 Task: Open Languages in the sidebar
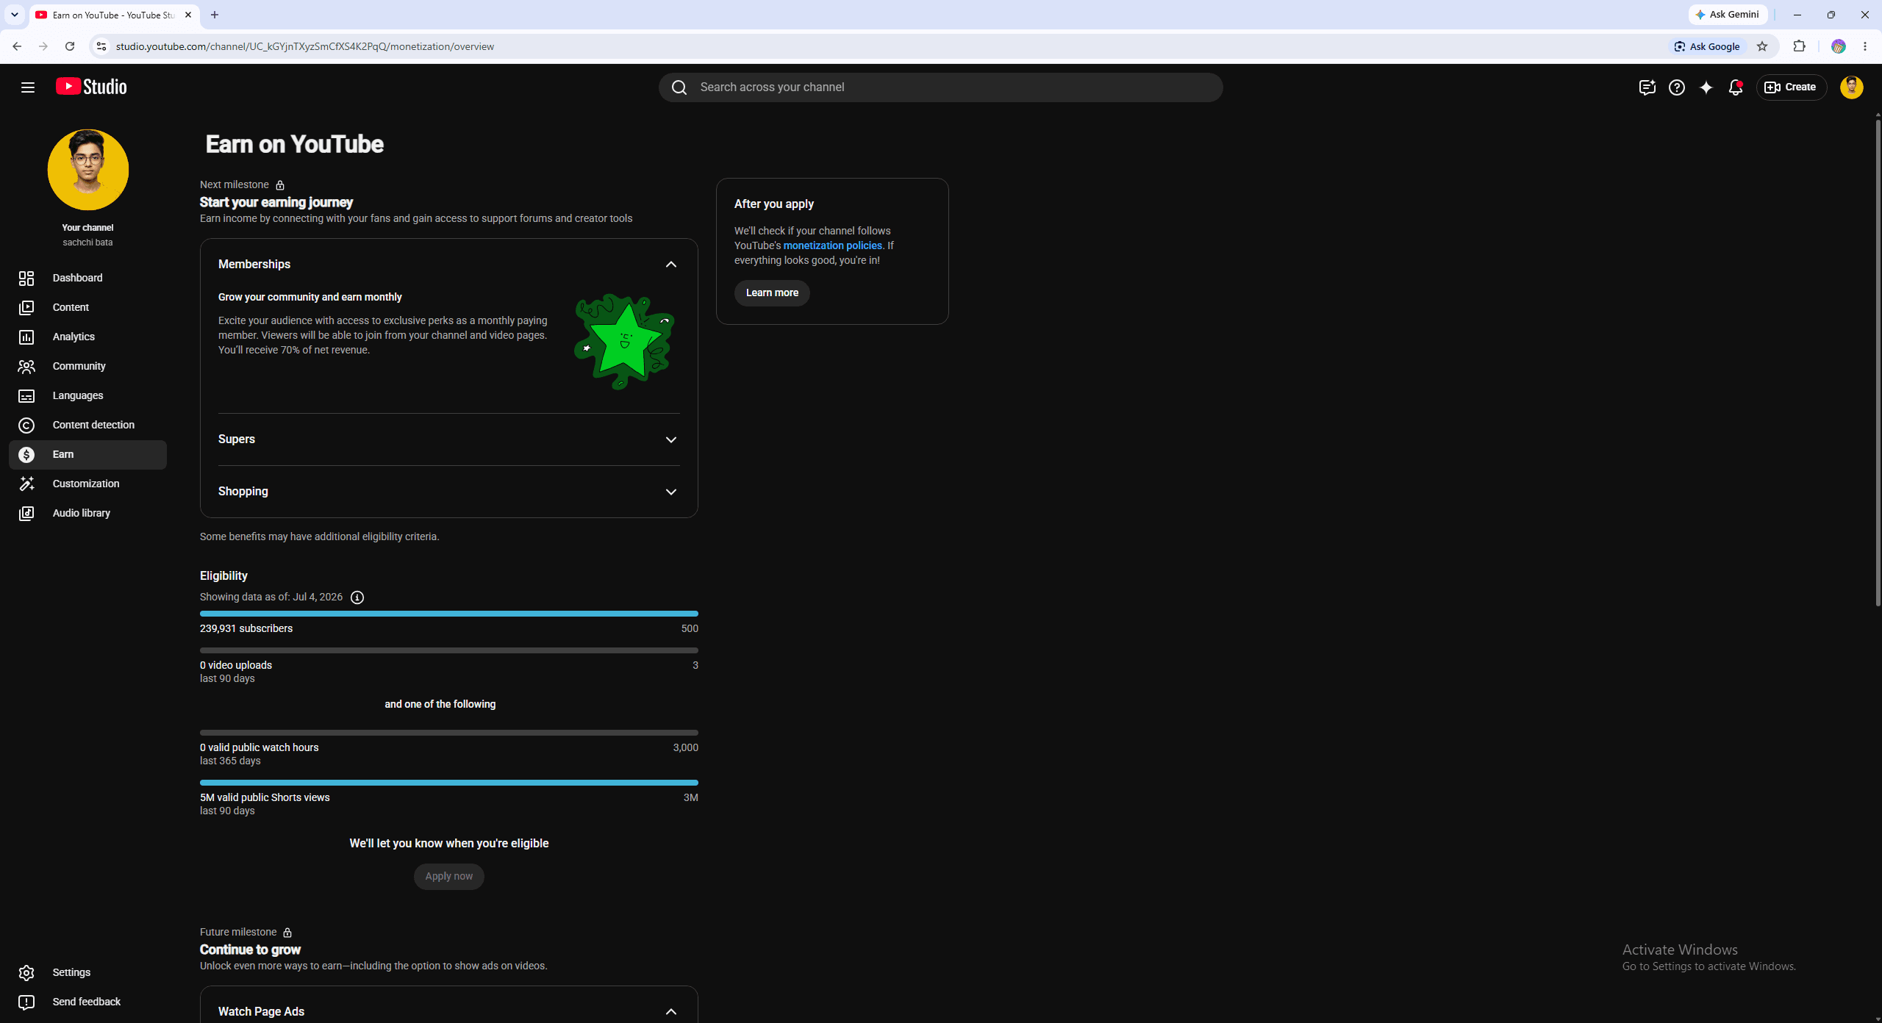click(87, 395)
